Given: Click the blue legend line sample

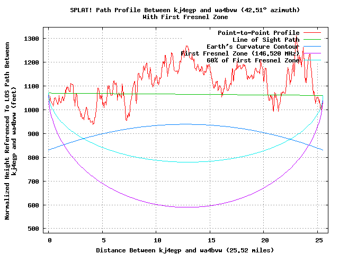Looking at the screenshot, I should coord(312,47).
